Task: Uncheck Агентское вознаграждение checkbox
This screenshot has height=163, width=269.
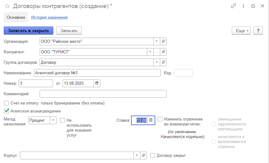Action: [x=6, y=111]
